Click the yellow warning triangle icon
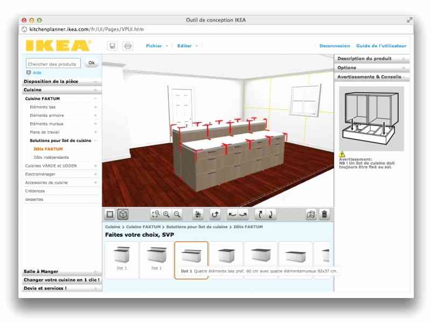The width and height of the screenshot is (431, 323). 342,155
